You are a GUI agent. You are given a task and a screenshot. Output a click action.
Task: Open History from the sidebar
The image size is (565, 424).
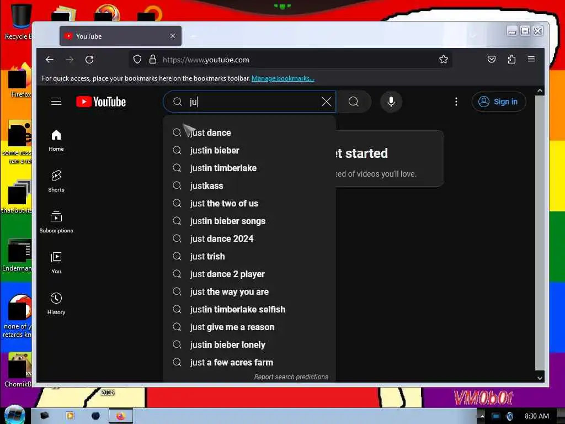(56, 304)
